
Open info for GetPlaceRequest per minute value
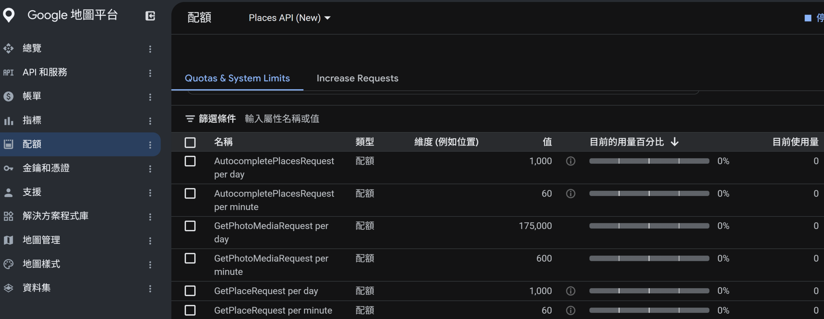tap(571, 310)
